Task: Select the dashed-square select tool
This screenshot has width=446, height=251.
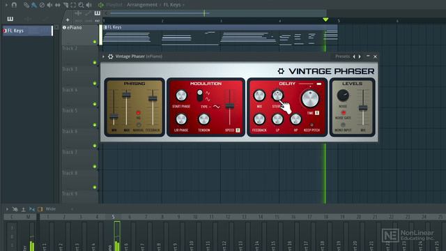Action: click(73, 5)
